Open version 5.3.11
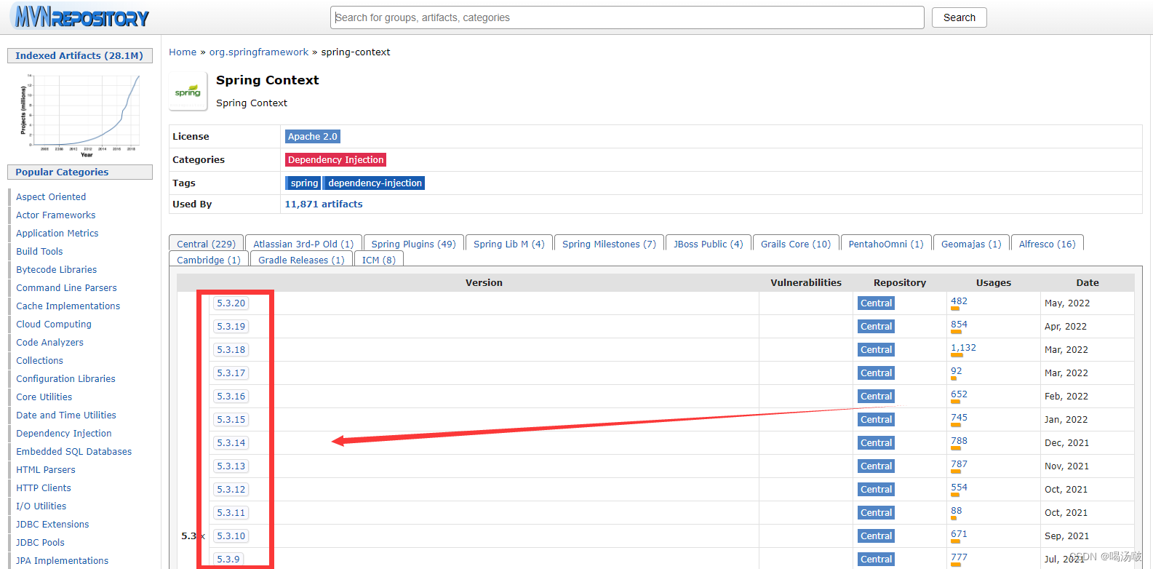Viewport: 1153px width, 569px height. (231, 513)
